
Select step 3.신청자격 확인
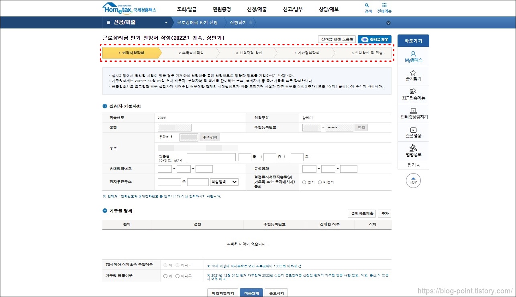(x=249, y=53)
